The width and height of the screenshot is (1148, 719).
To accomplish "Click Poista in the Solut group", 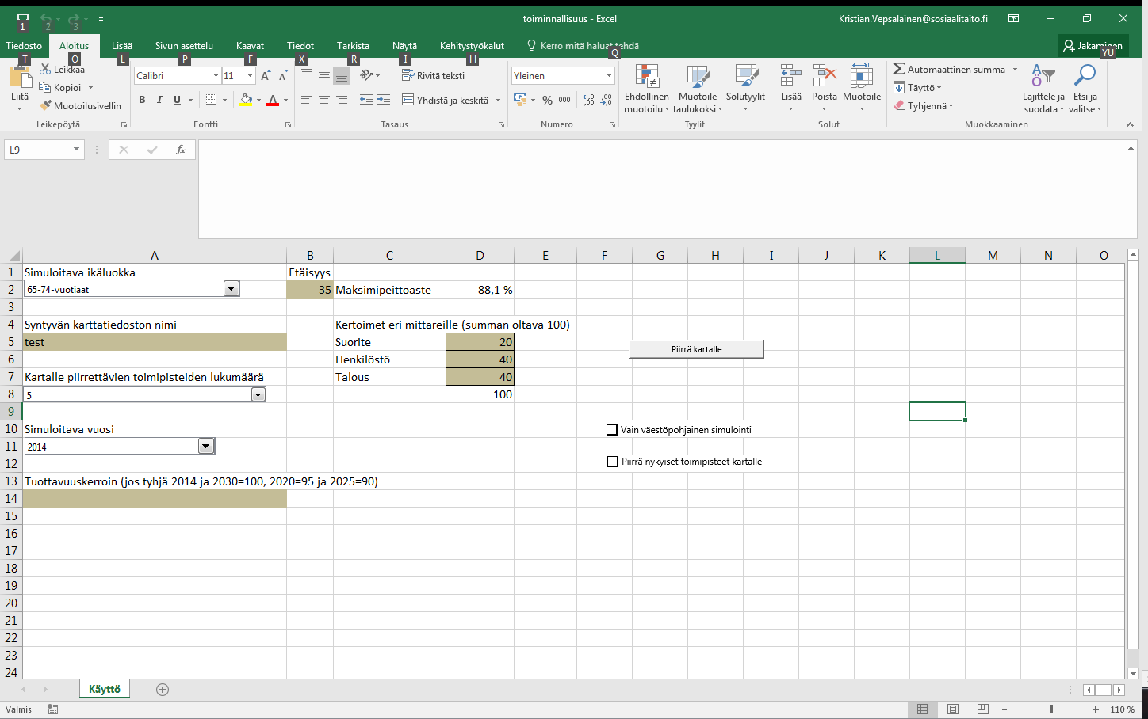I will [x=825, y=89].
